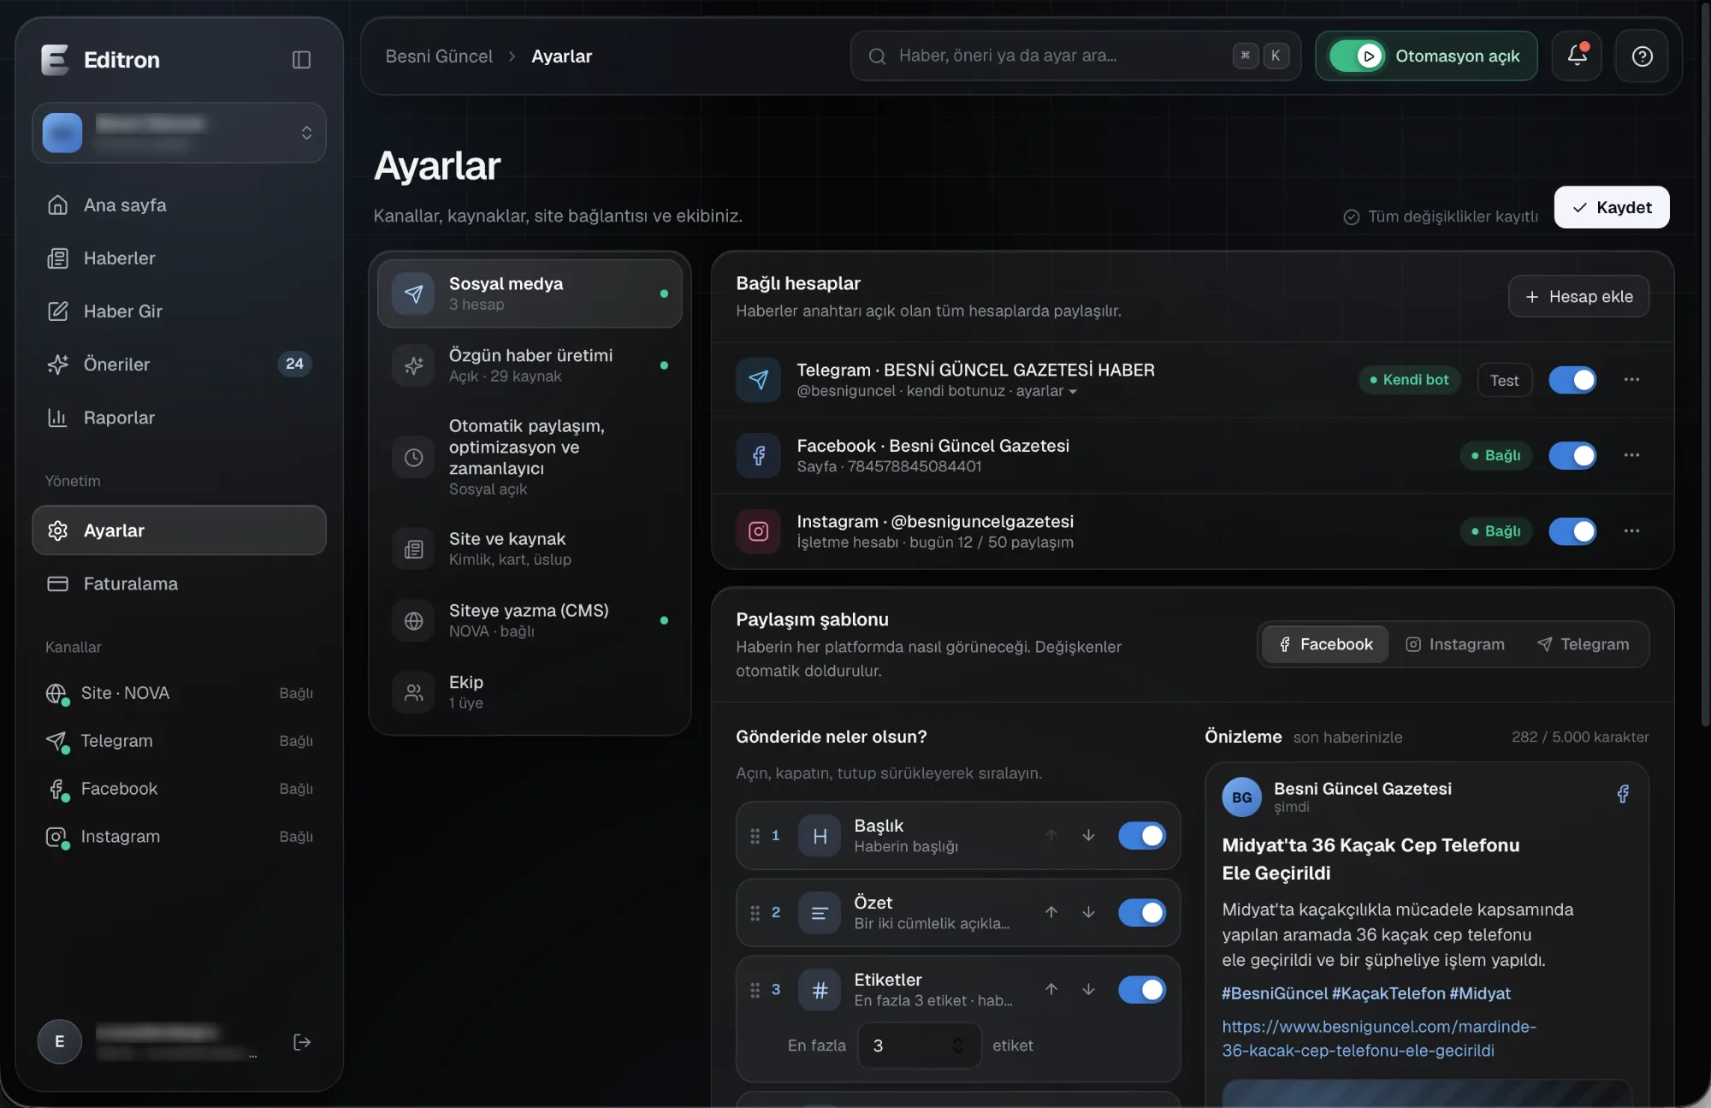Open more options for Instagram account
The image size is (1711, 1108).
pos(1631,530)
